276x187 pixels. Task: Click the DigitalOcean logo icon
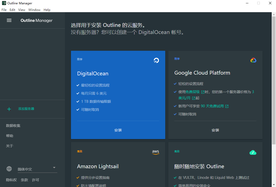pyautogui.click(x=156, y=60)
